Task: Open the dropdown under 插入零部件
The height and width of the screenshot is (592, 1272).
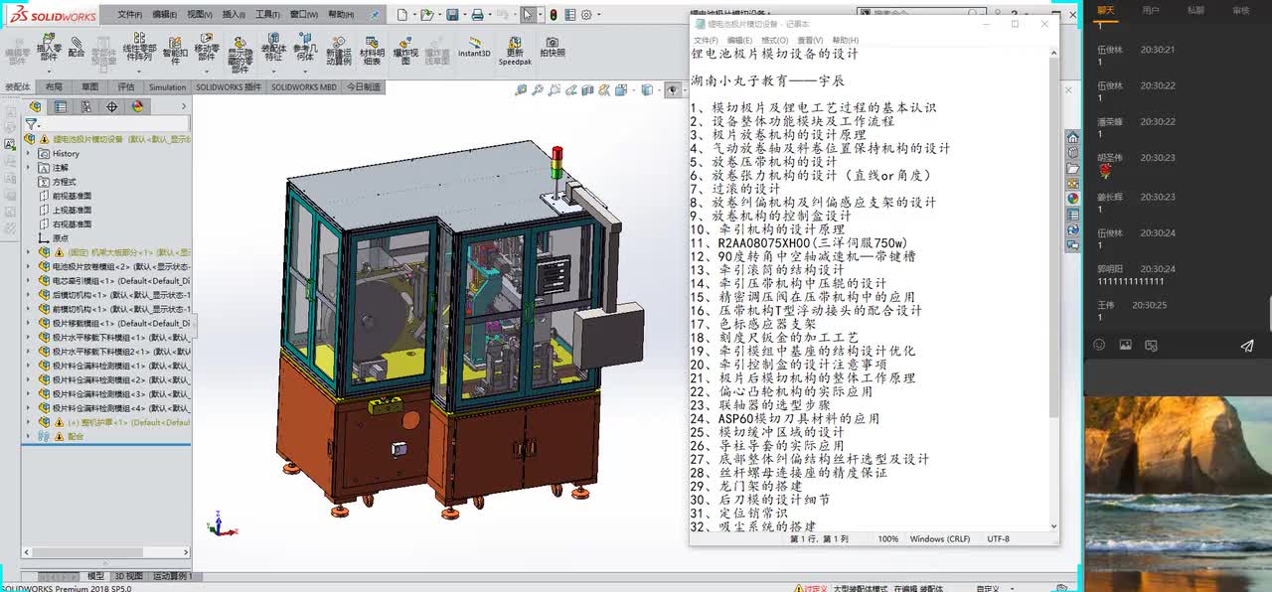Action: coord(49,72)
